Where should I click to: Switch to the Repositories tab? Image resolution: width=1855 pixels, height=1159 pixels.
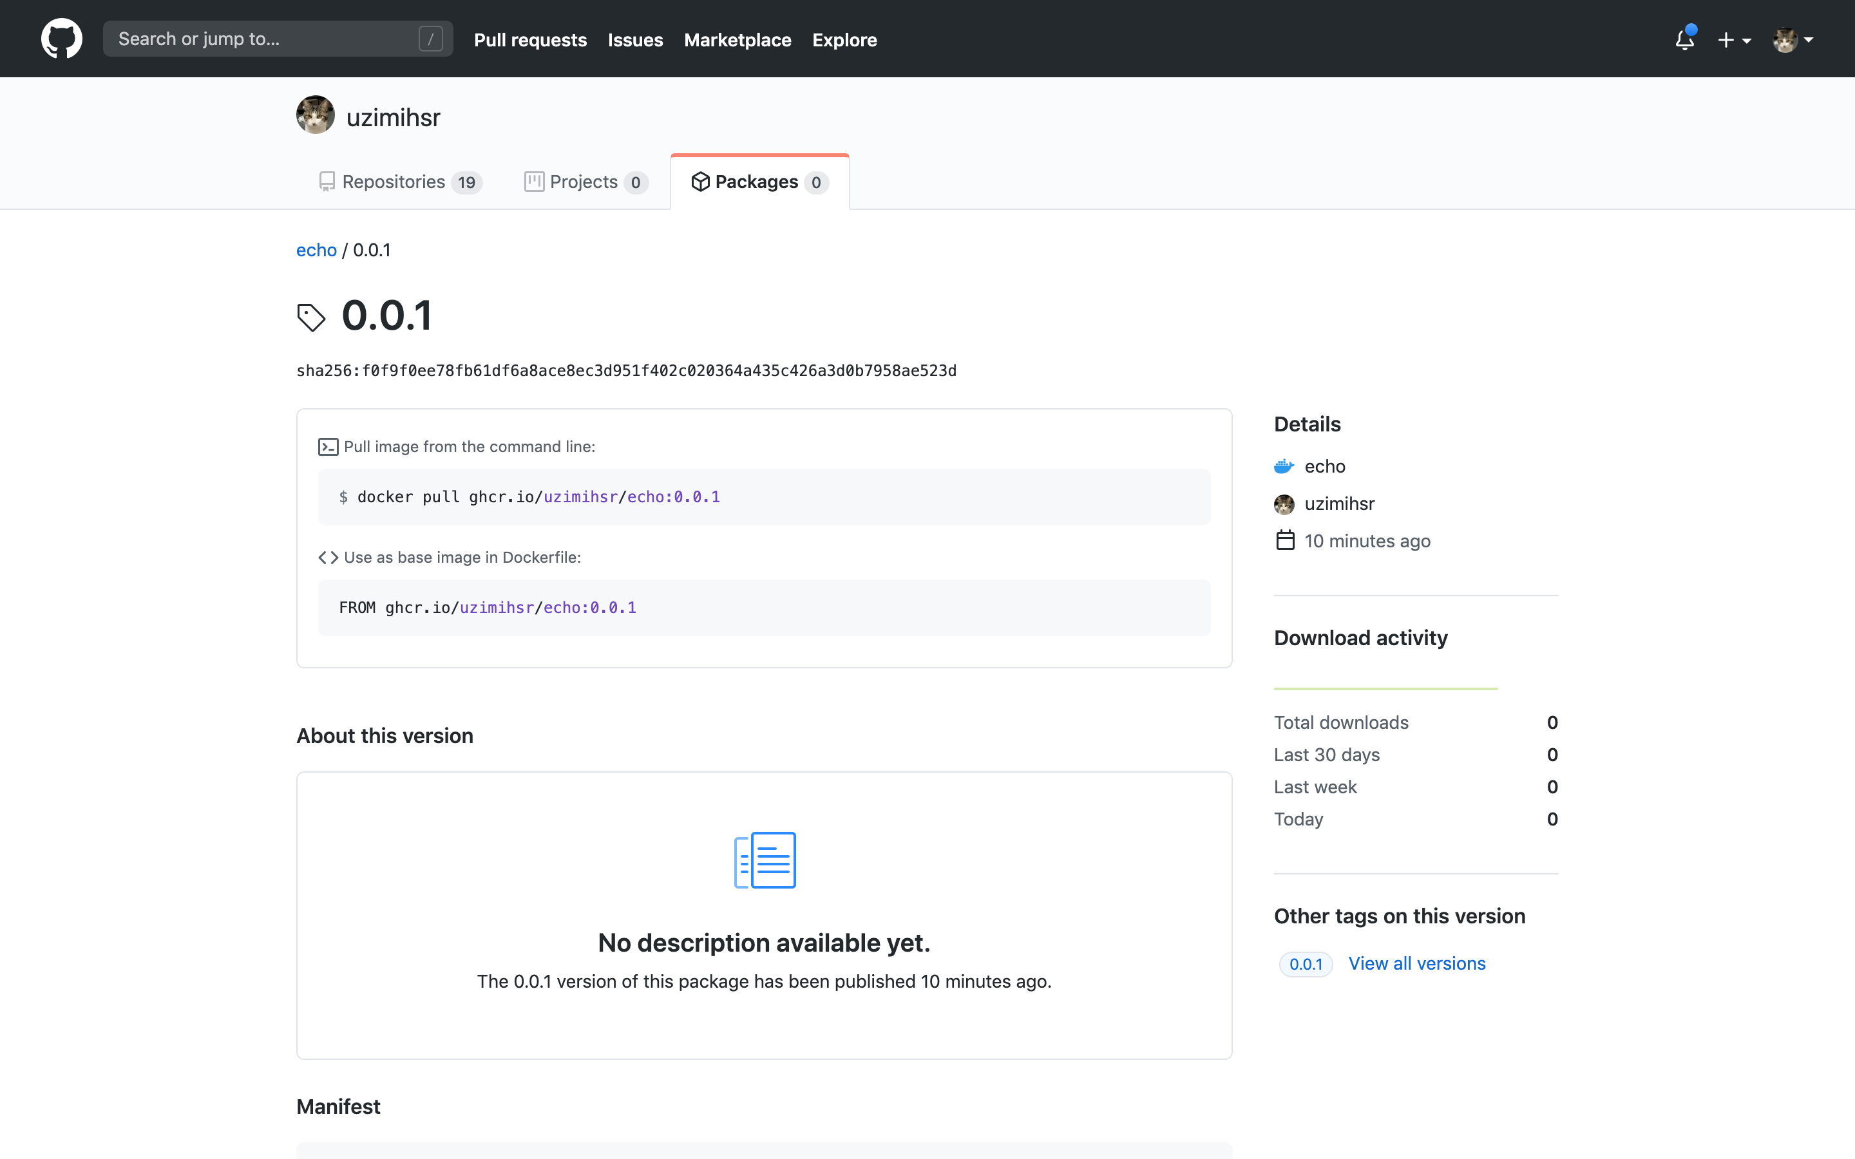pos(400,182)
